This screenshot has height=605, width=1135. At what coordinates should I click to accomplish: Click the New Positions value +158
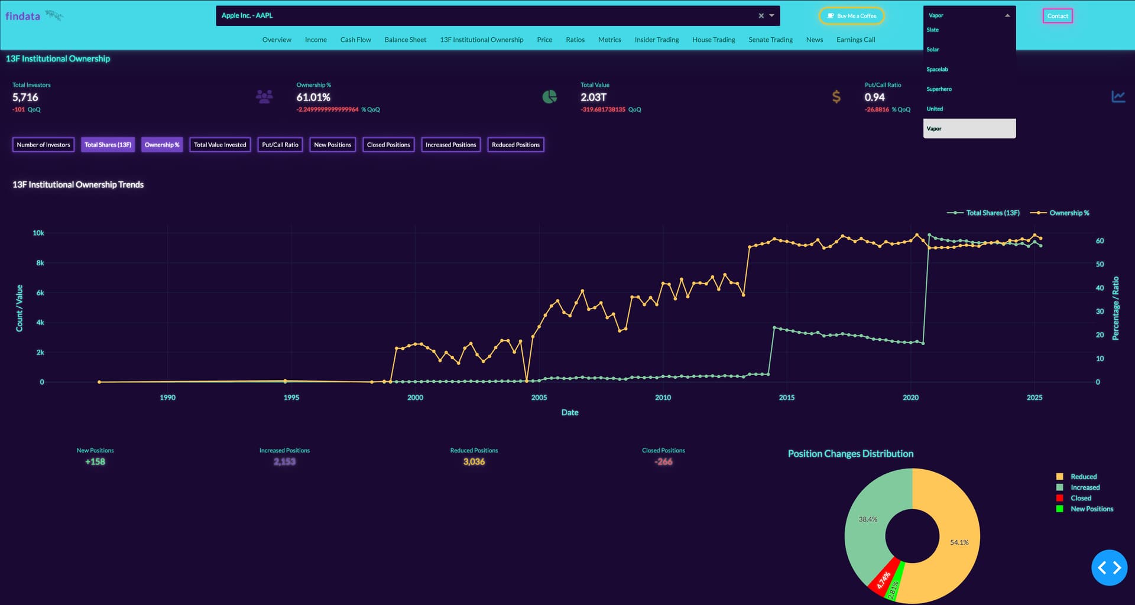95,462
